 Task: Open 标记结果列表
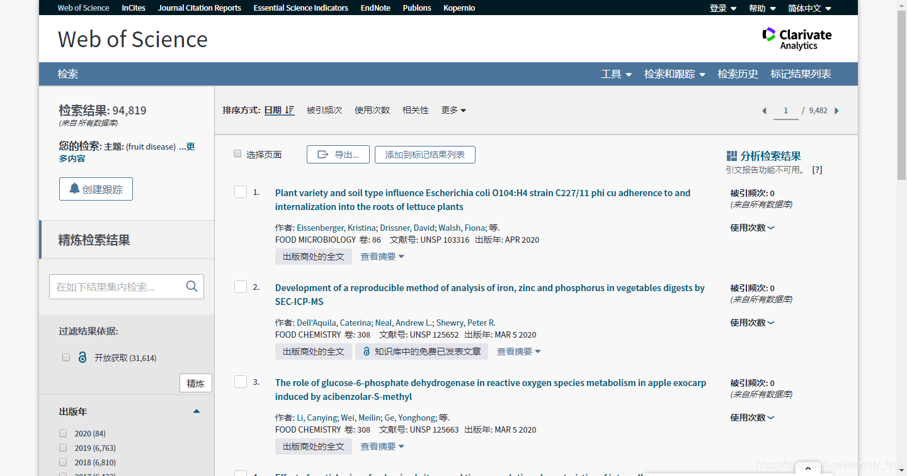coord(801,74)
